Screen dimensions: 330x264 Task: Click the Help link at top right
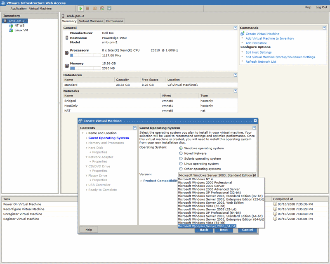(x=308, y=7)
